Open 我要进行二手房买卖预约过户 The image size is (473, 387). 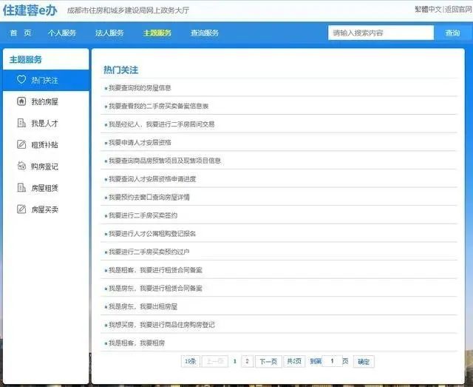[x=149, y=252]
